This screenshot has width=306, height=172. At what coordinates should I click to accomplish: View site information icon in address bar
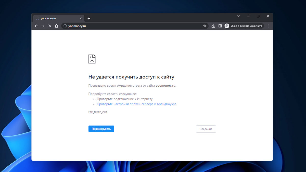[65, 26]
